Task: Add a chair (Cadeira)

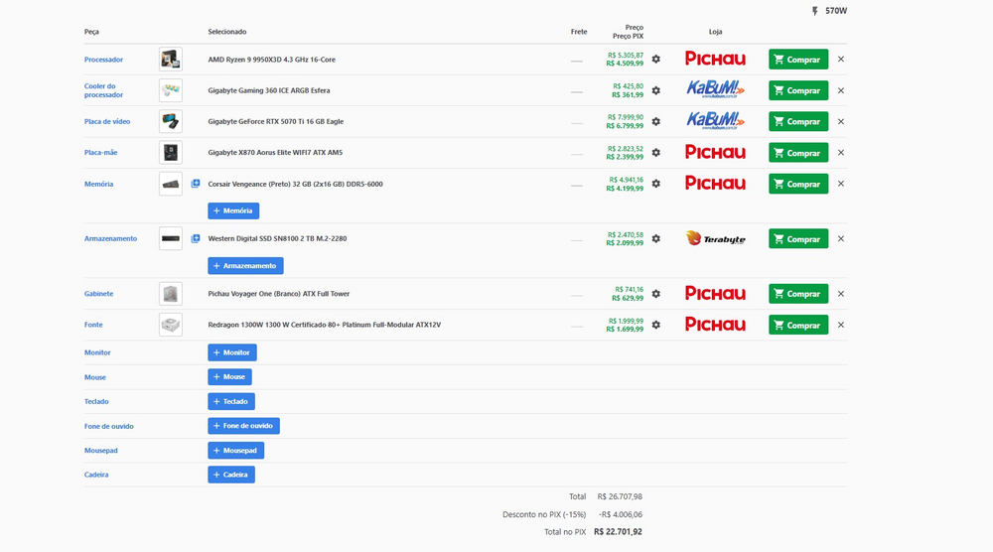Action: click(x=231, y=475)
